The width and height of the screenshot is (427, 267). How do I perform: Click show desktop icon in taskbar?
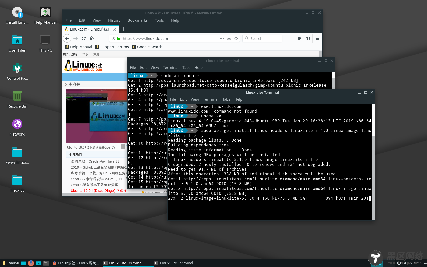coord(23,263)
